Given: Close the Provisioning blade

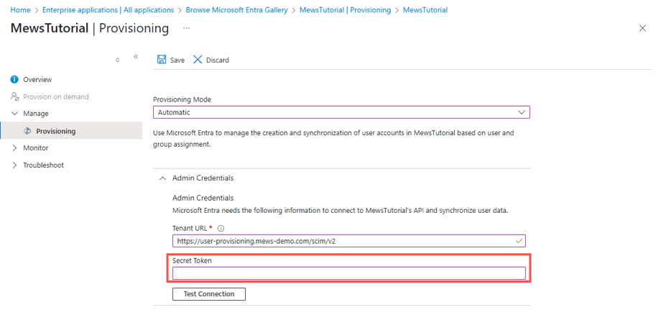Looking at the screenshot, I should pyautogui.click(x=642, y=28).
